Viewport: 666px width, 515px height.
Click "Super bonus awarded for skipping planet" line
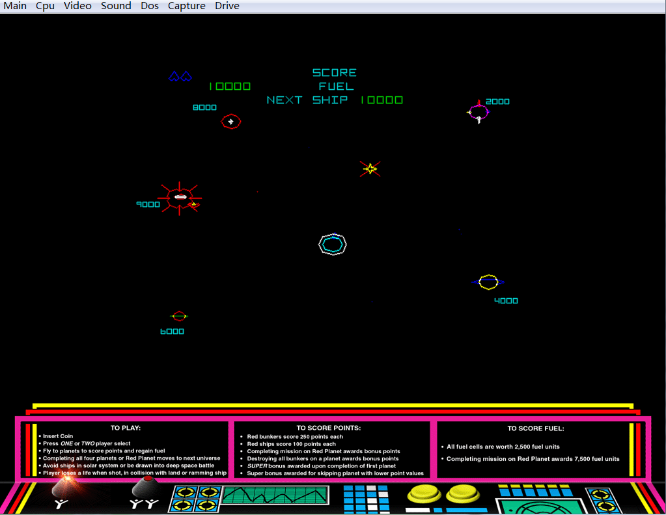(335, 473)
